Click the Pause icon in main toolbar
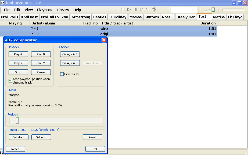The image size is (248, 155). click(x=135, y=10)
